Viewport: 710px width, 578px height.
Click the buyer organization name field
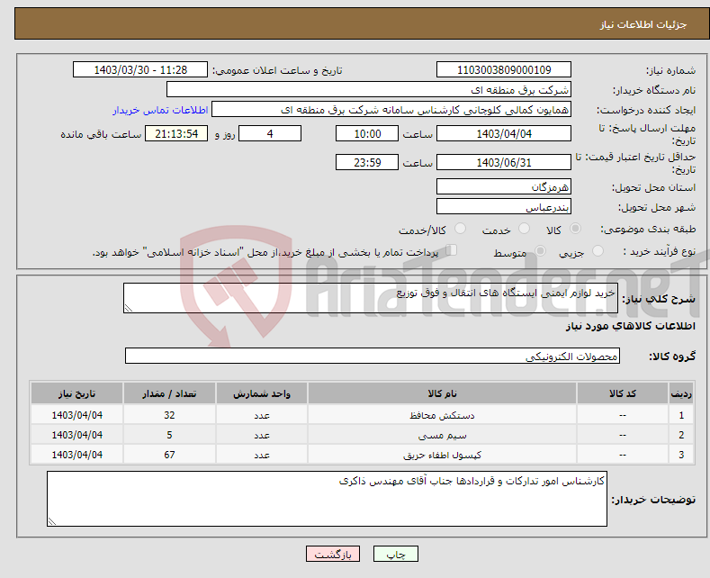tap(369, 90)
